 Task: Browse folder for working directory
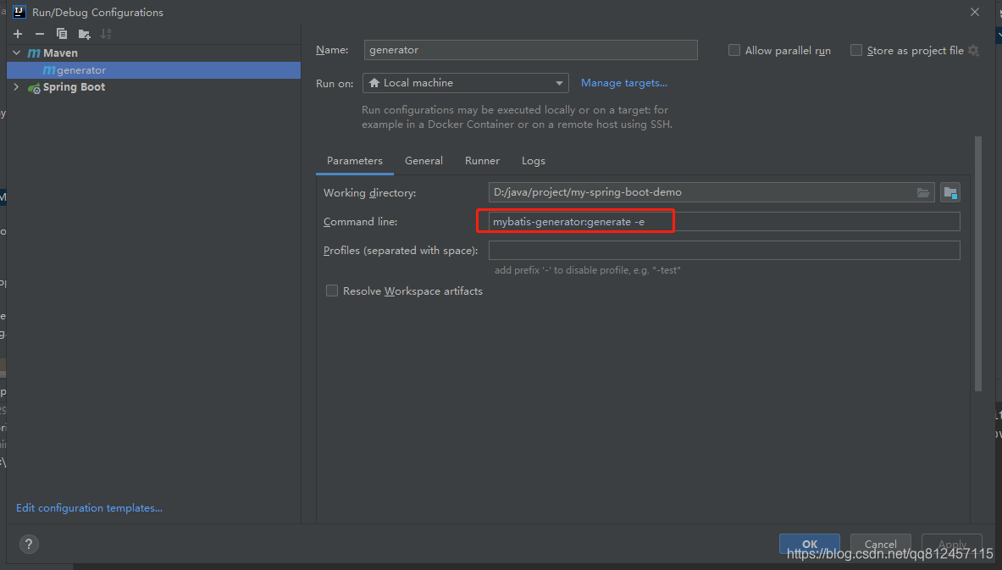[922, 192]
